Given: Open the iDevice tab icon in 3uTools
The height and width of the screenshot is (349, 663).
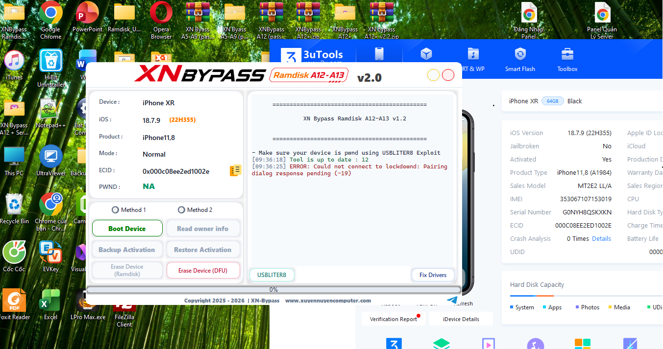Looking at the screenshot, I should 379,54.
